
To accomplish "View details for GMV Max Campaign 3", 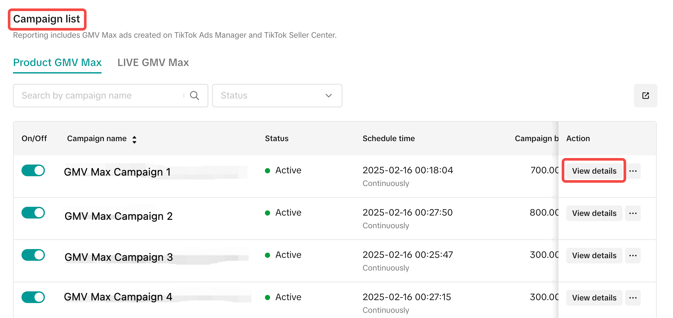I will (594, 256).
